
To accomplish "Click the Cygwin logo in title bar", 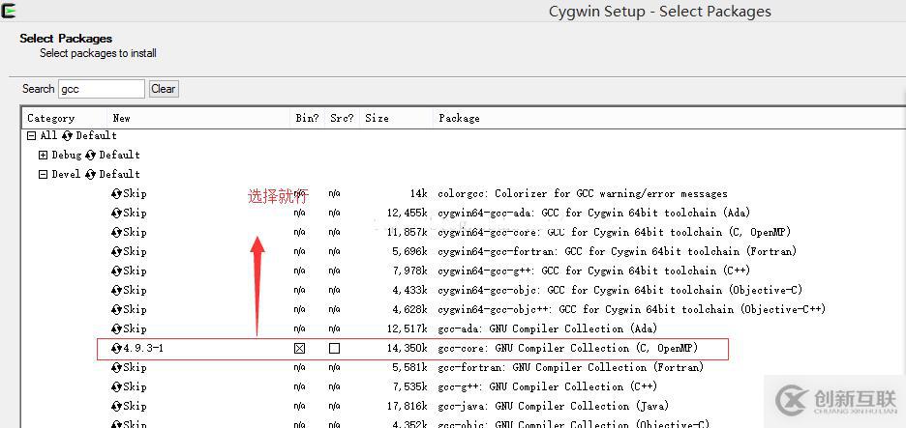I will point(9,10).
